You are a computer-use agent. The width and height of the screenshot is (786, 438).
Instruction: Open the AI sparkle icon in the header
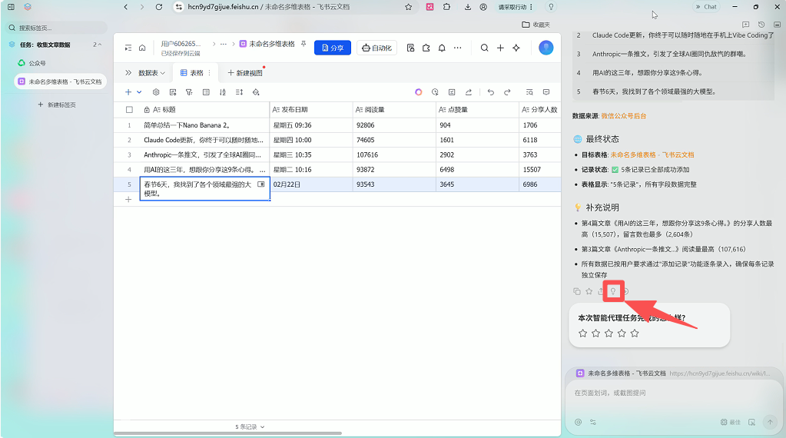click(x=516, y=48)
